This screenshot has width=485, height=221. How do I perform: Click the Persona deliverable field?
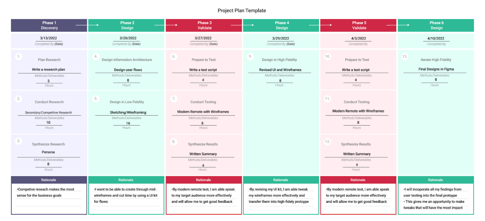[x=48, y=152]
